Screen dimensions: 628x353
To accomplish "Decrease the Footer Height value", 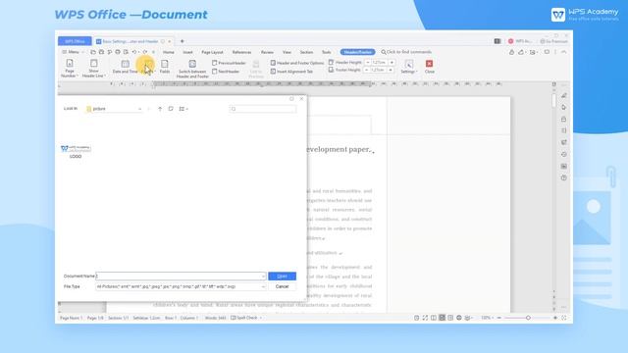I will (x=366, y=70).
